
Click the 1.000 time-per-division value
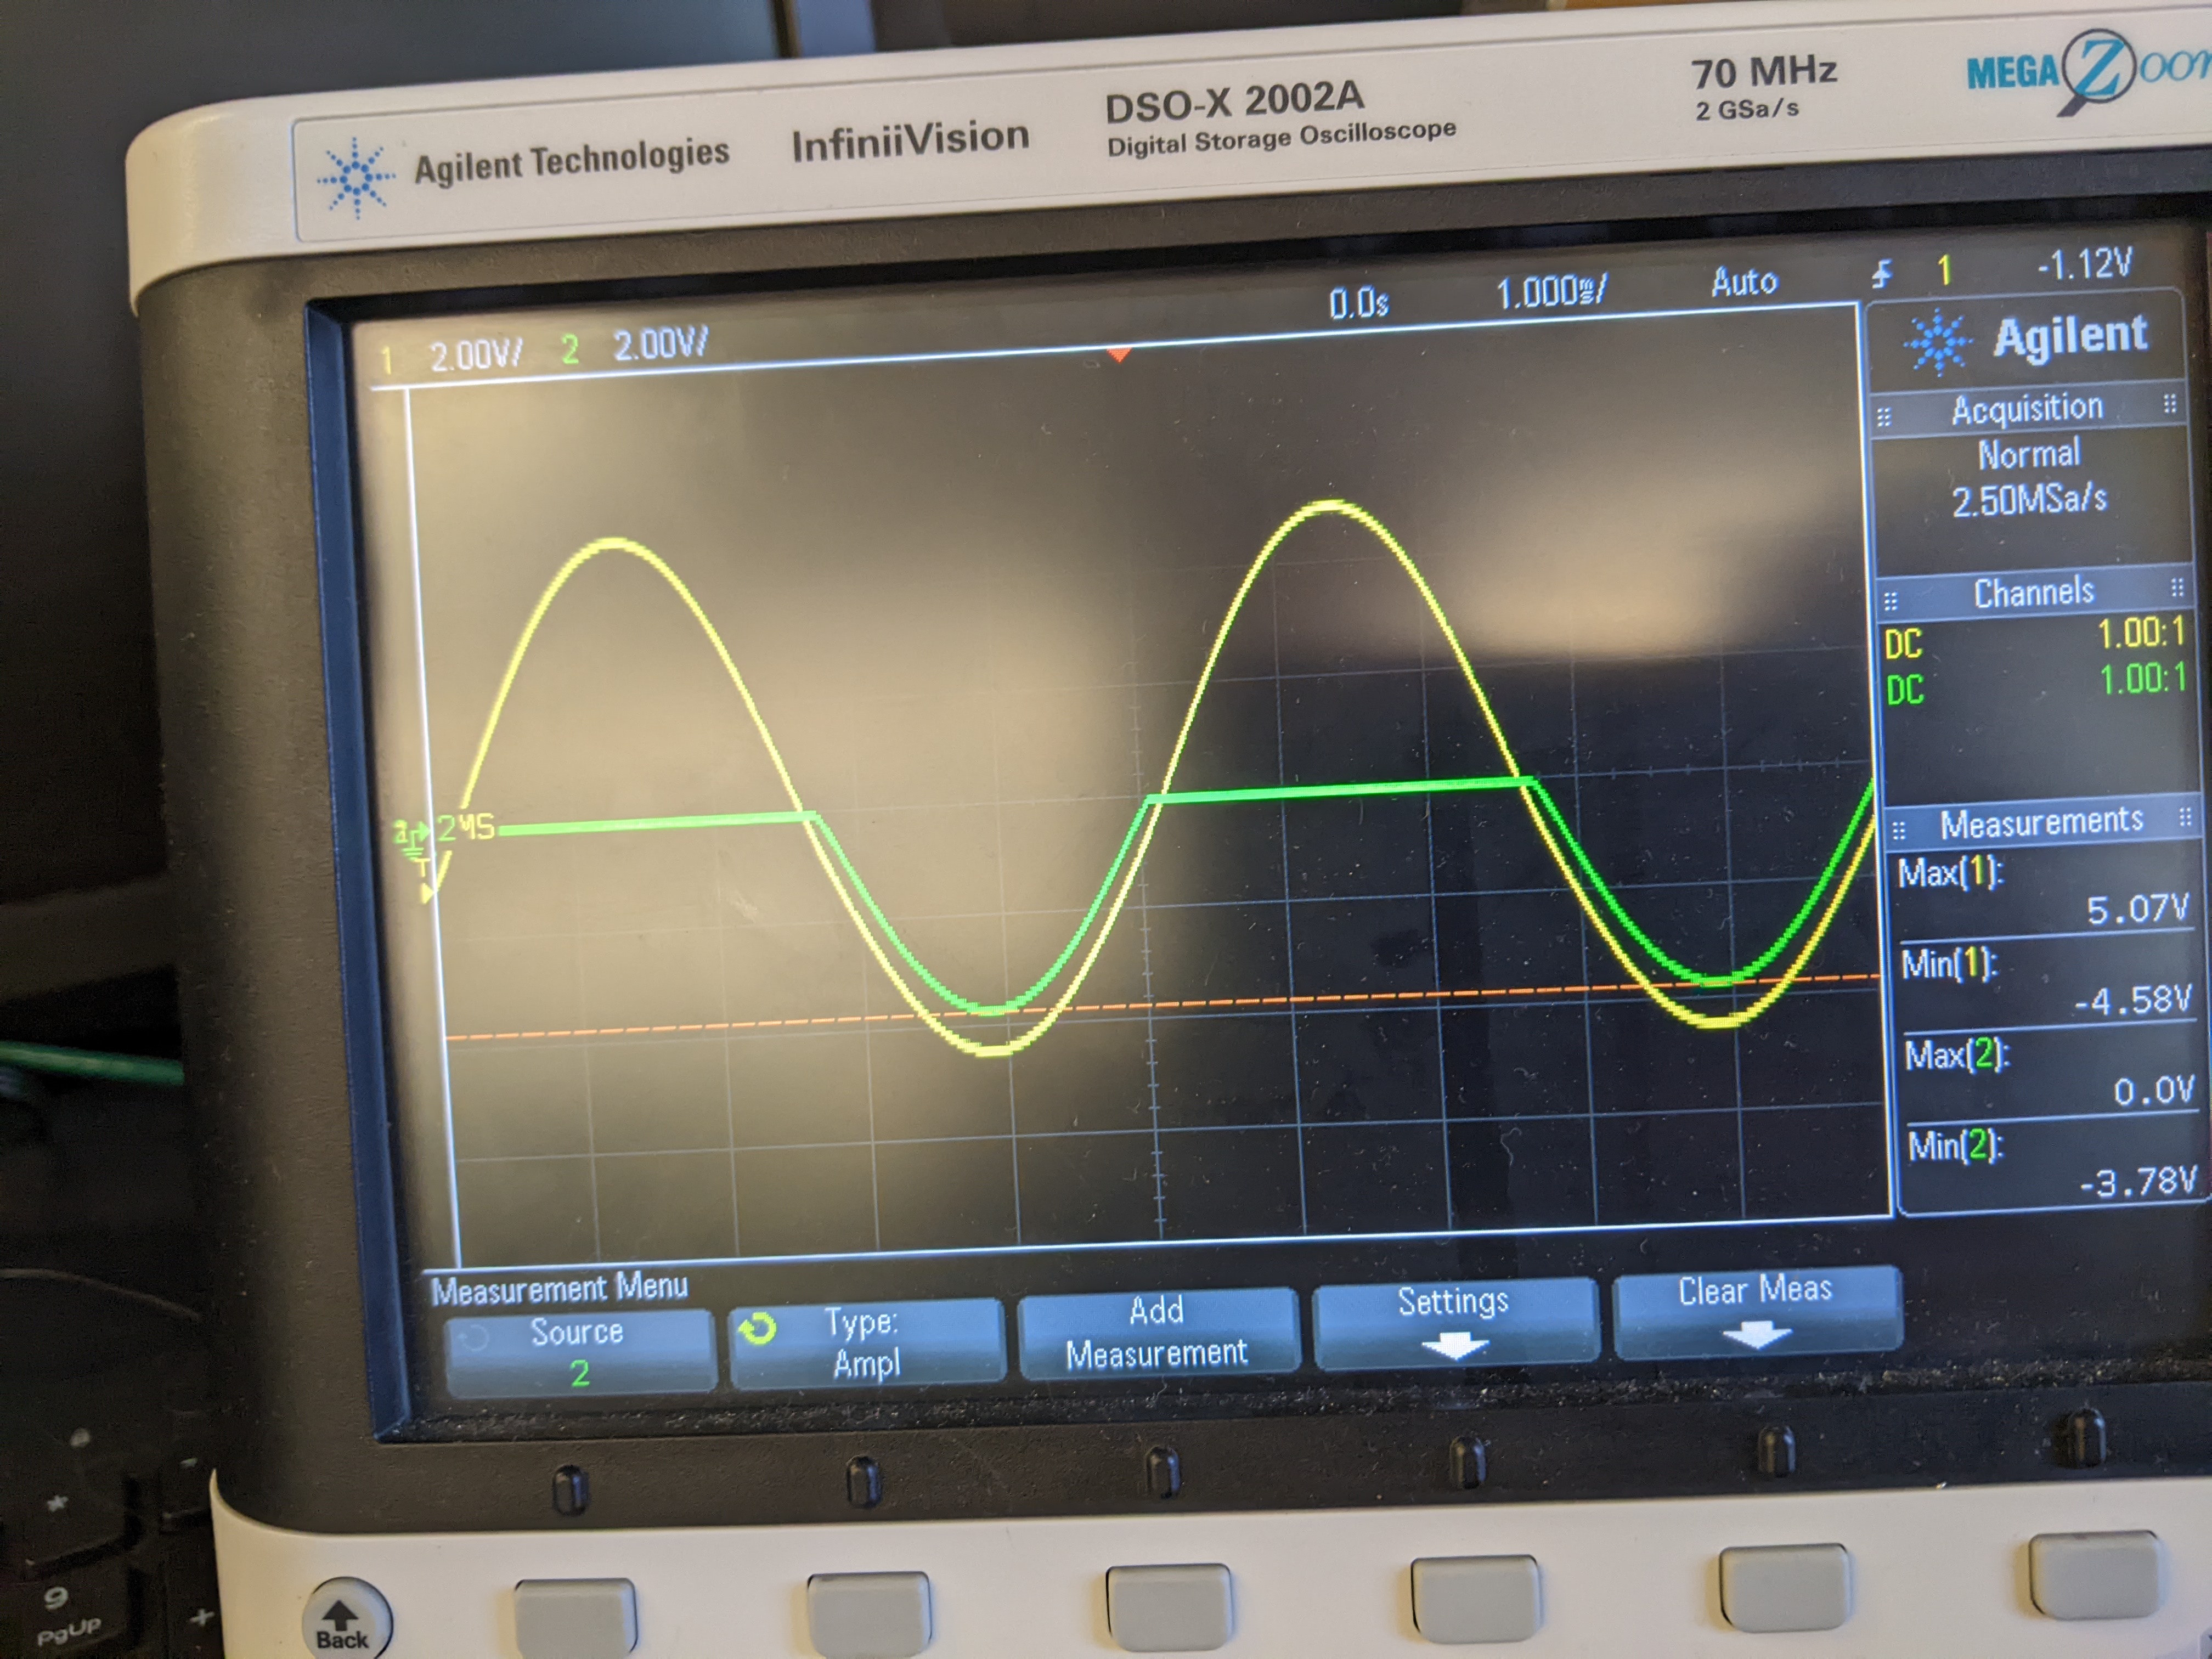coord(1550,292)
